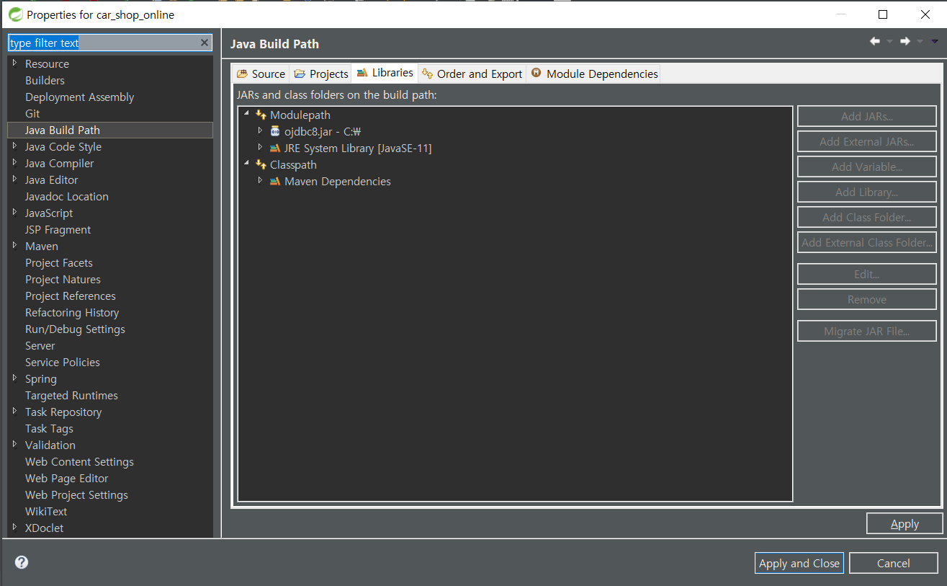Switch to the Source tab
This screenshot has width=947, height=586.
coord(261,74)
